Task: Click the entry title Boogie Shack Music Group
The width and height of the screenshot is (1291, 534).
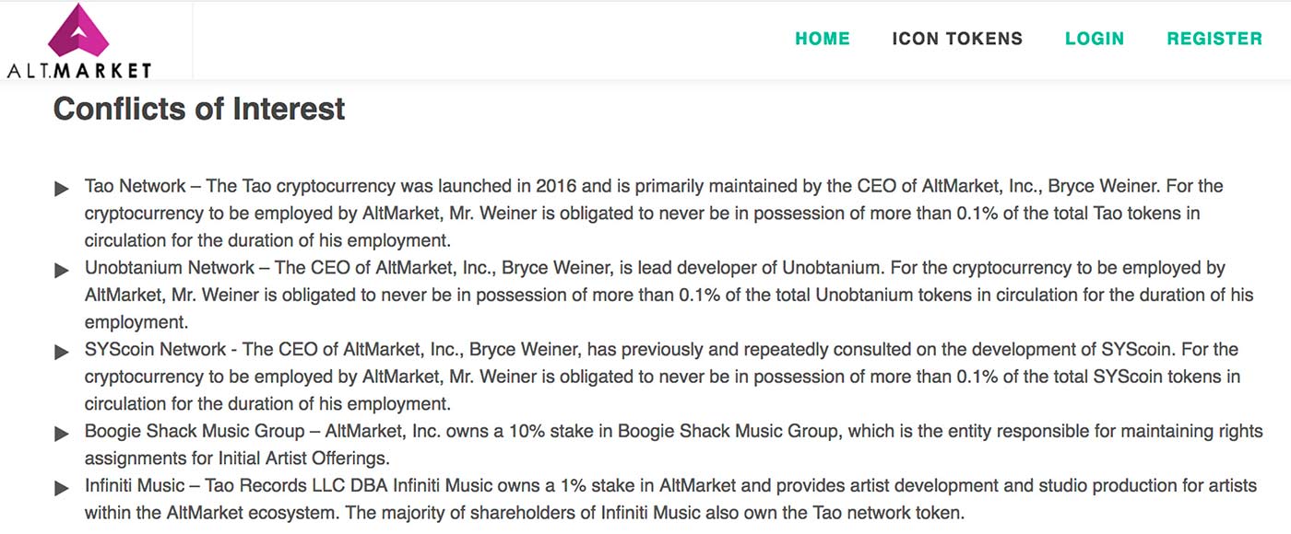Action: coord(195,431)
